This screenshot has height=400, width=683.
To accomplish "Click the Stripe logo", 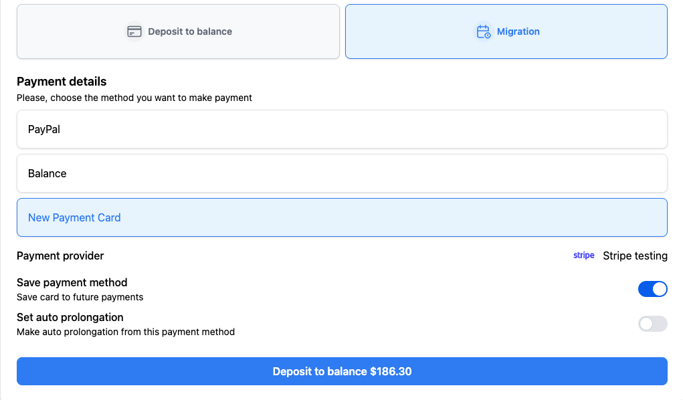I will pyautogui.click(x=584, y=256).
